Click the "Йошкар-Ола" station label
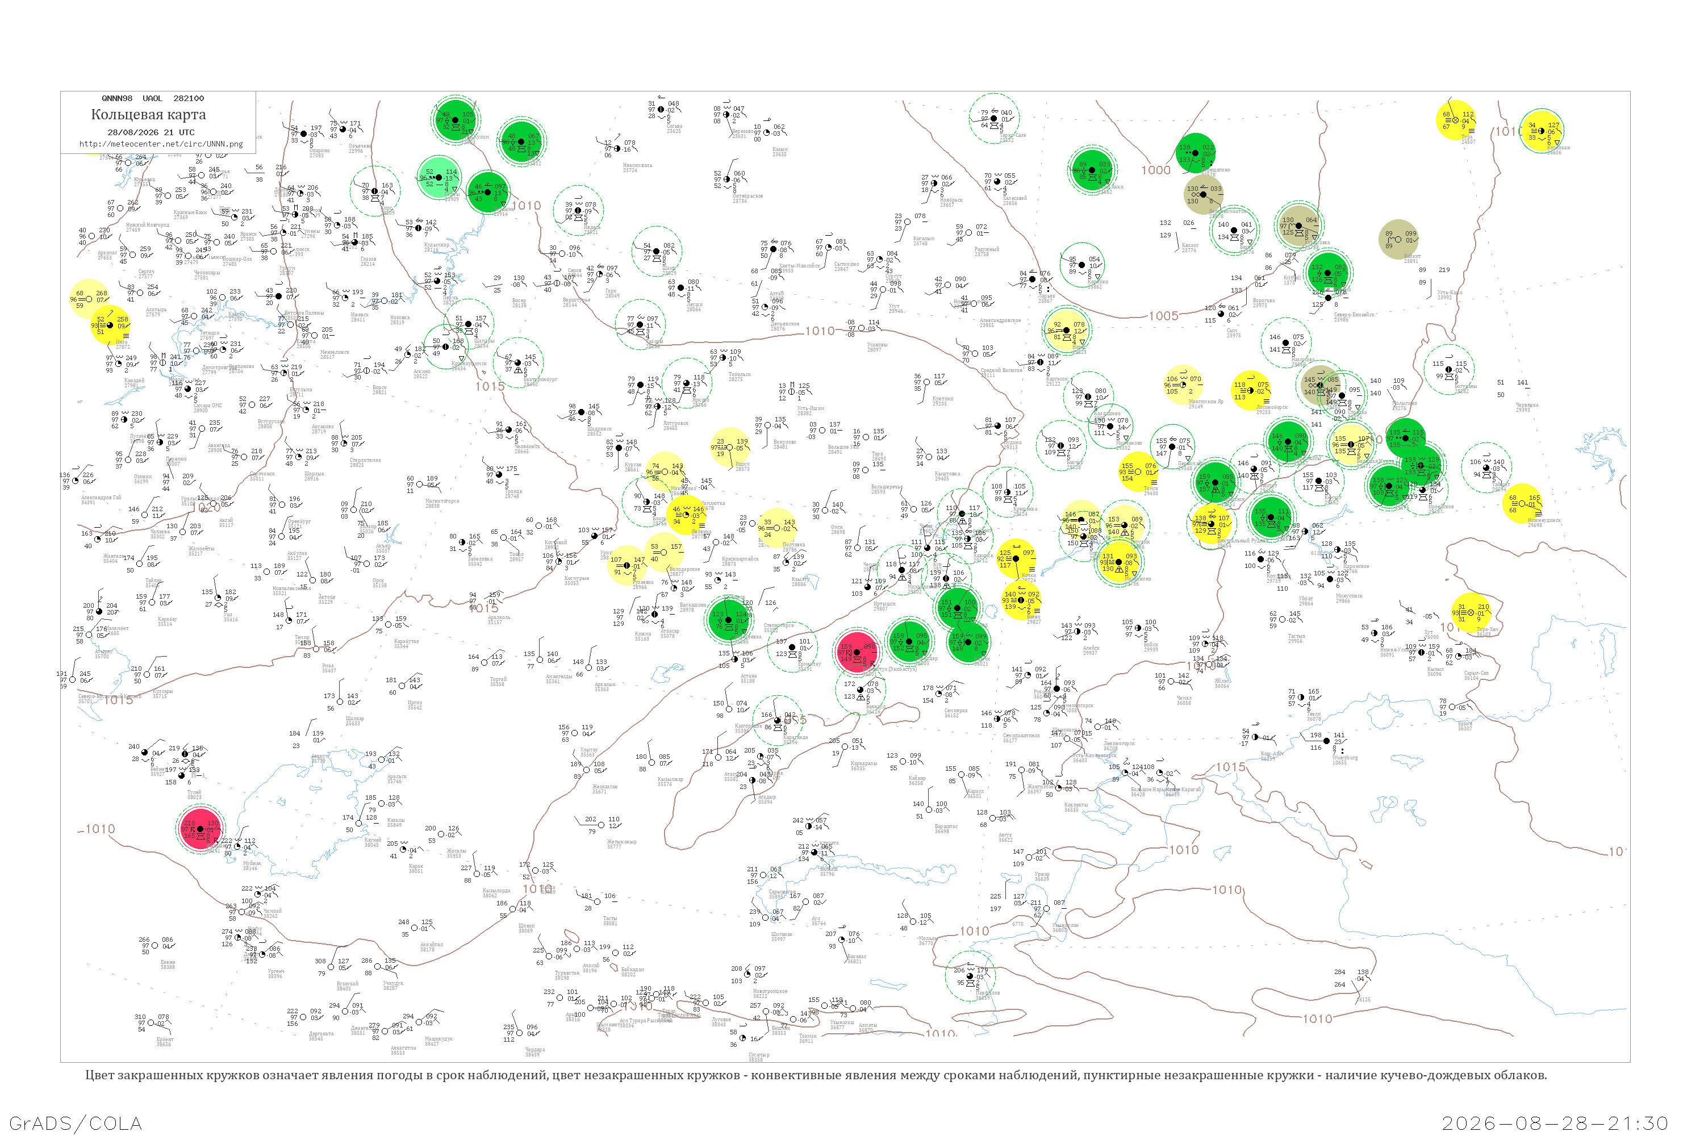This screenshot has height=1136, width=1704. click(x=237, y=260)
